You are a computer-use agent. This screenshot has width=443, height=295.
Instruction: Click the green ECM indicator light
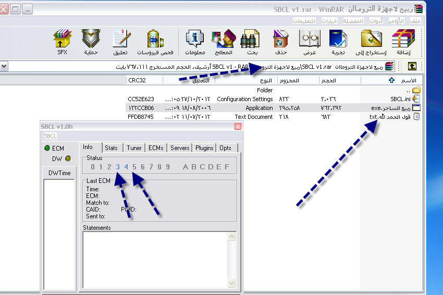tap(47, 149)
